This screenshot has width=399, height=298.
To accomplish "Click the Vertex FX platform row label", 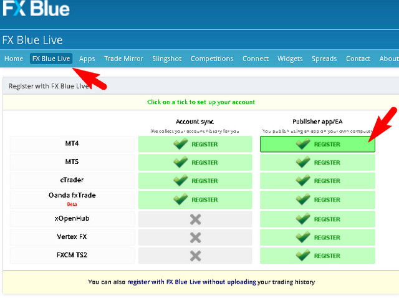I will click(72, 237).
